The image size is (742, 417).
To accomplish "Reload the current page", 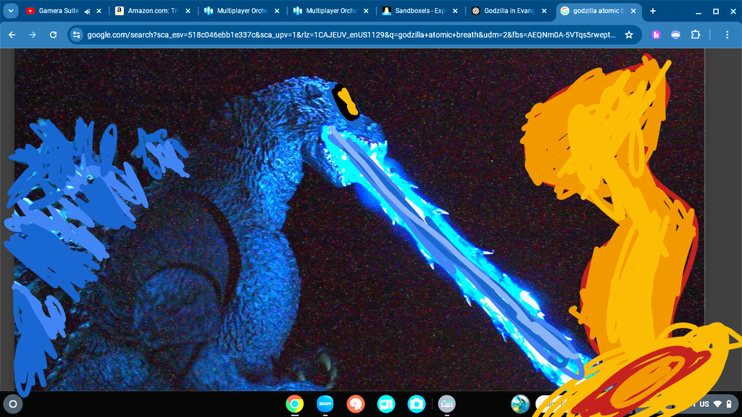I will (53, 35).
